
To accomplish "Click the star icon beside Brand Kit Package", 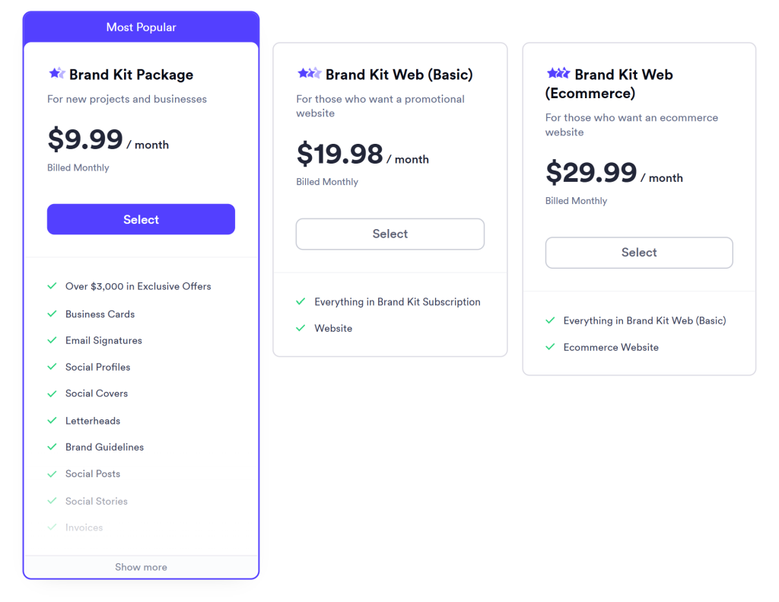I will [x=56, y=74].
